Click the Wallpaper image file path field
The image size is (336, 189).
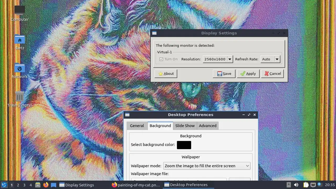tap(179, 180)
